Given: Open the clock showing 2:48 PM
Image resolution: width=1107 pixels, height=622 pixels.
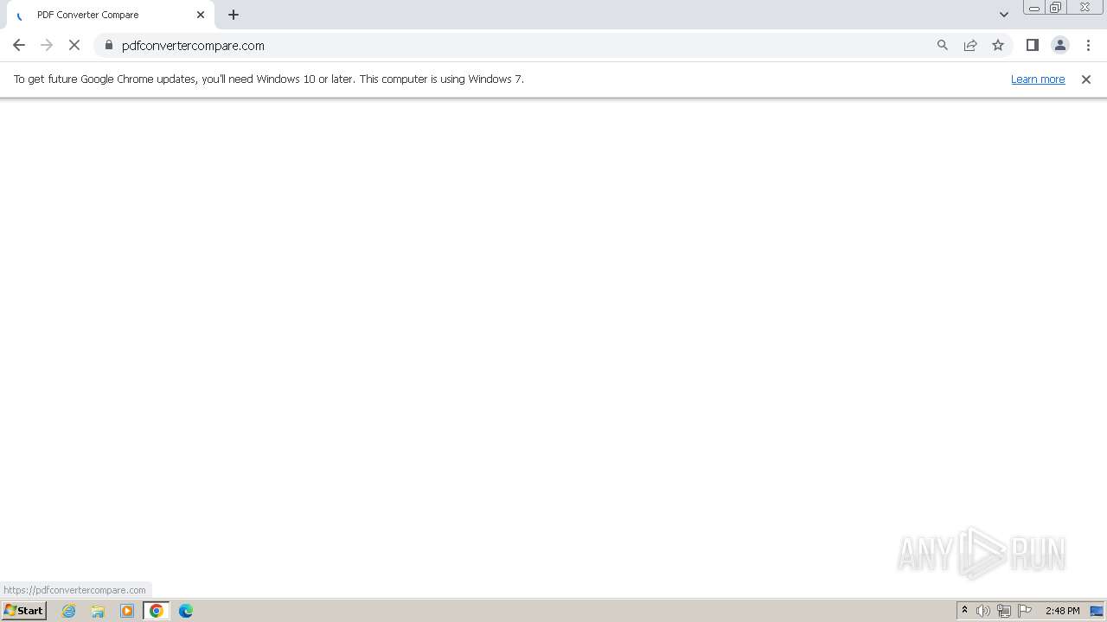Looking at the screenshot, I should 1062,611.
